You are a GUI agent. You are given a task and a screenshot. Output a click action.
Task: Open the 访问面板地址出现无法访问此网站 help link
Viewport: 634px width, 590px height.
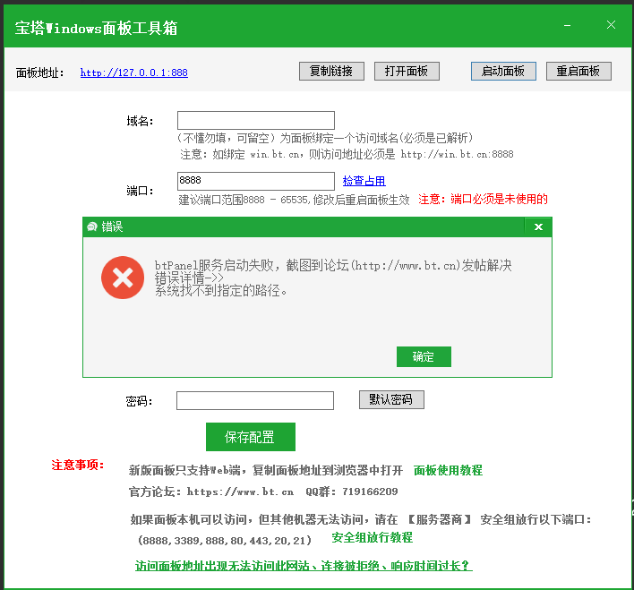pos(304,566)
